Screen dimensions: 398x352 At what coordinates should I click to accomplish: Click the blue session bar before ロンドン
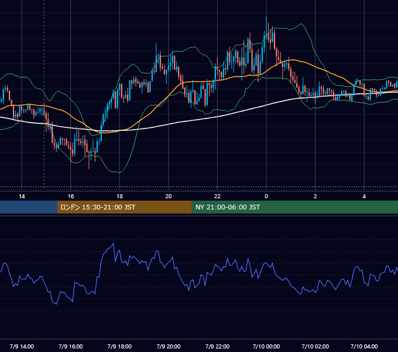click(29, 207)
